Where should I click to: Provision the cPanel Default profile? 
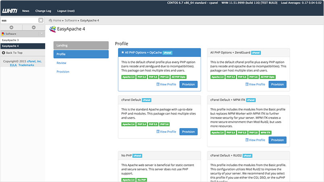[x=189, y=132]
